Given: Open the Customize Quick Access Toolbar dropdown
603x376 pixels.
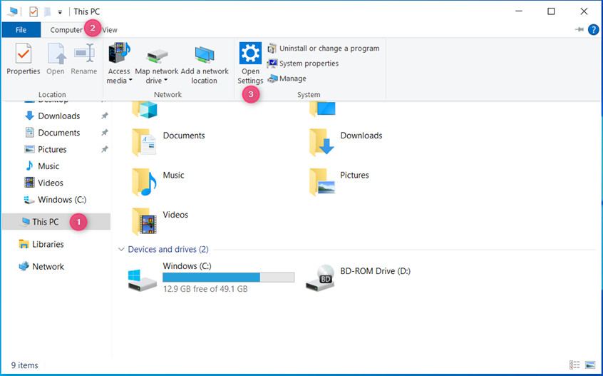Looking at the screenshot, I should pos(60,12).
